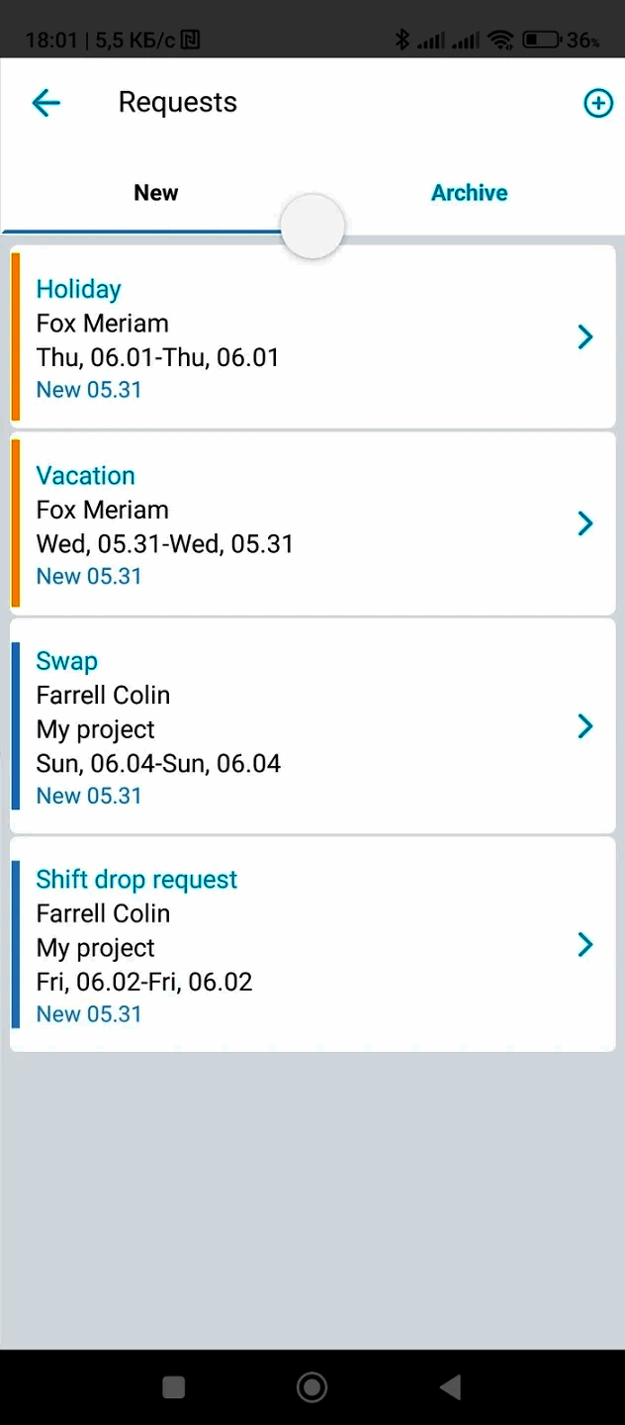This screenshot has height=1425, width=625.
Task: Open Holiday request chevron arrow
Action: point(585,337)
